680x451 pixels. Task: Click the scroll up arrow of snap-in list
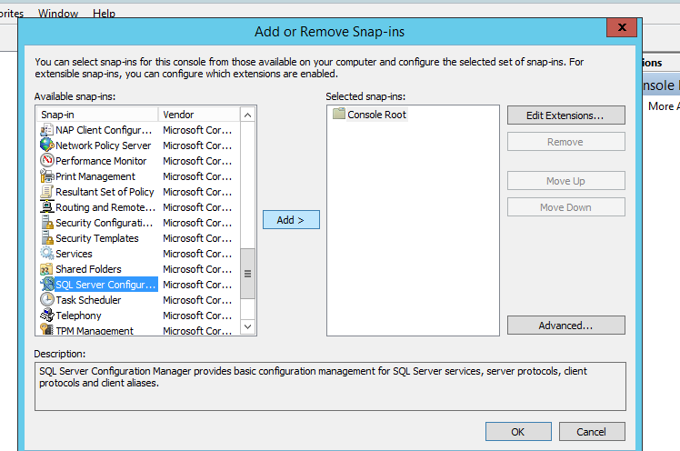(x=247, y=115)
